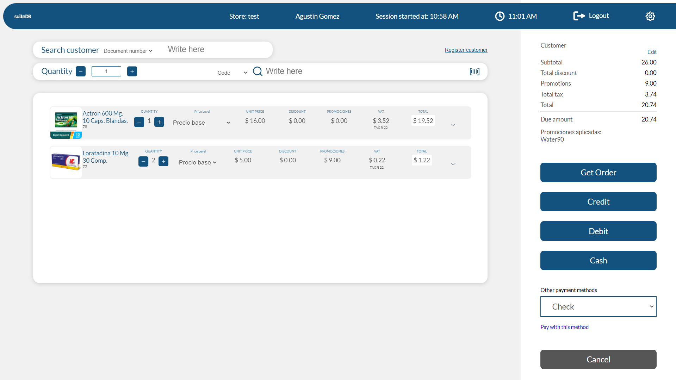Open Document number search type dropdown
This screenshot has width=676, height=380.
point(128,51)
